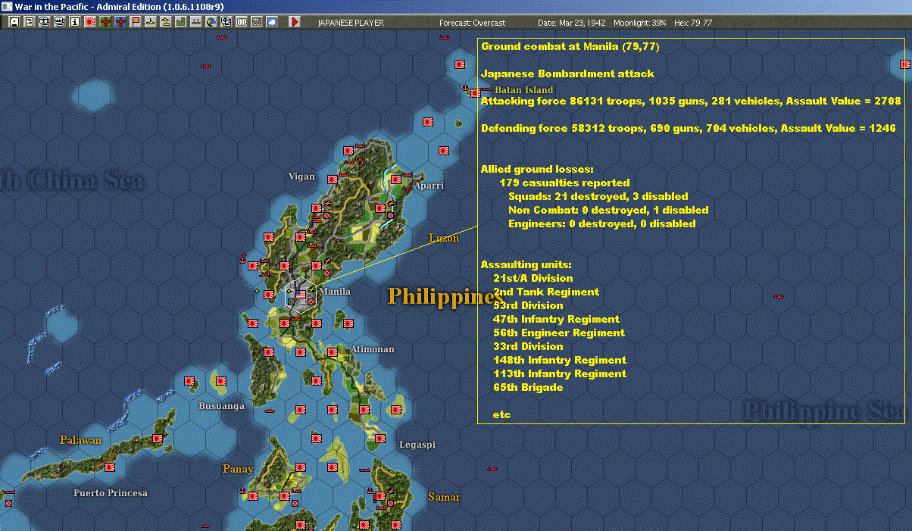Screen dimensions: 912x531
Task: Click 'Hex: 79 77' status text
Action: coord(692,23)
